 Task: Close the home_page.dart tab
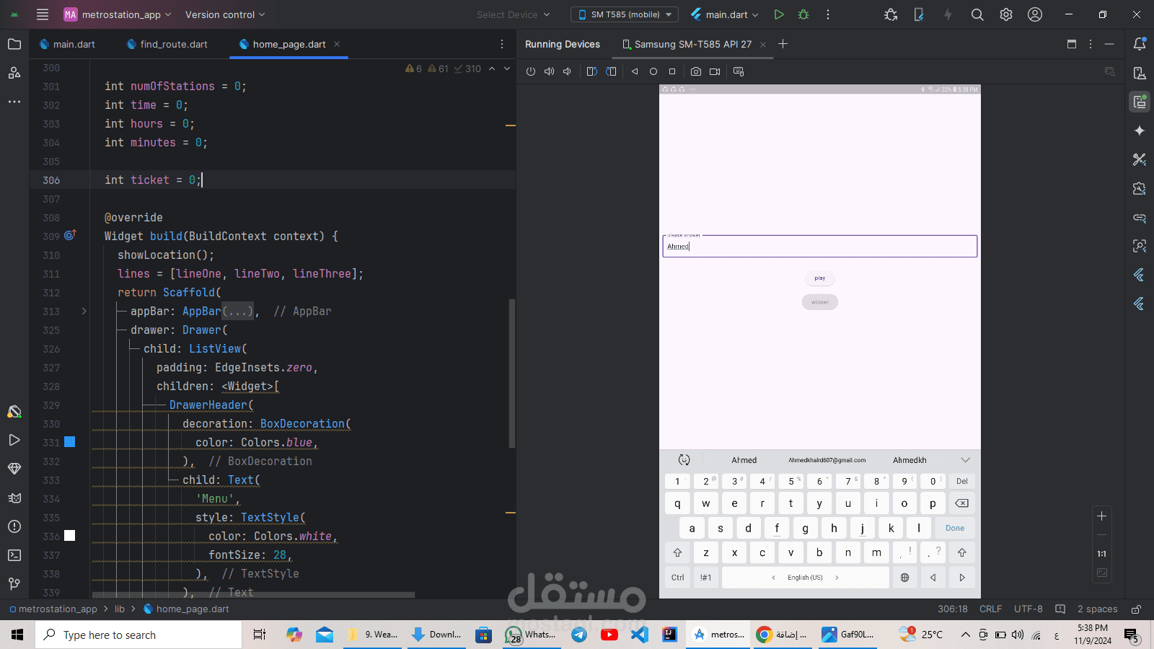point(337,44)
